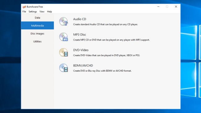Click the BDMV/AVCHD disc icon
Screen dimensions: 201x113
tap(64, 68)
